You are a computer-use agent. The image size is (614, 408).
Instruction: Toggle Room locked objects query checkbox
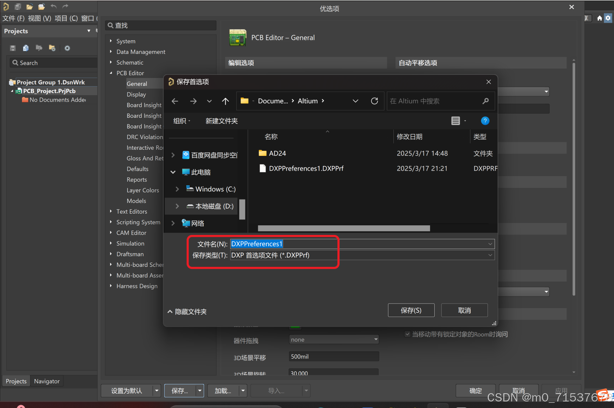(x=408, y=334)
